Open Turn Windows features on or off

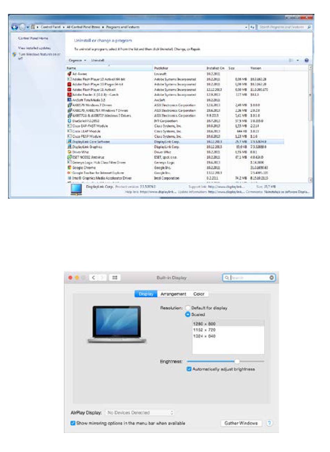(39, 56)
